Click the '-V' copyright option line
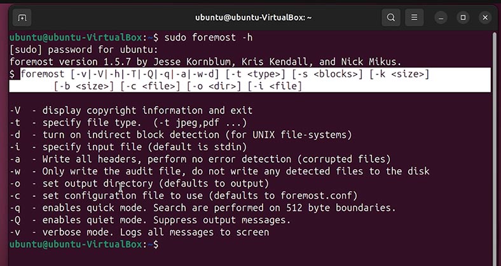 tap(131, 111)
